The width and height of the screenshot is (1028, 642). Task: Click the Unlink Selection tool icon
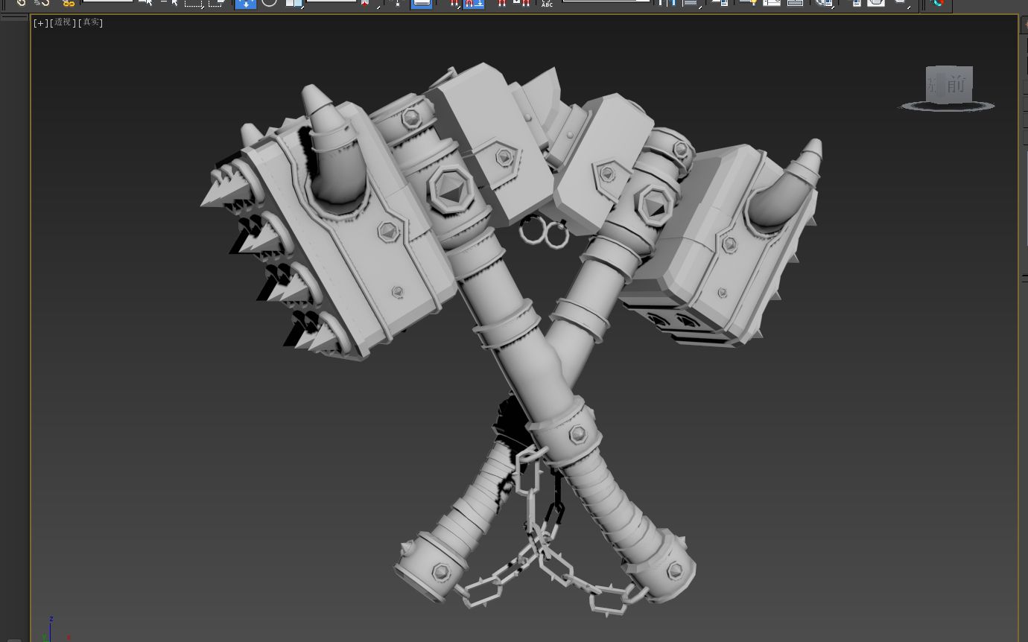point(42,3)
